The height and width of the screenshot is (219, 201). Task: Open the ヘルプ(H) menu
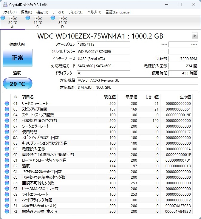[94, 12]
